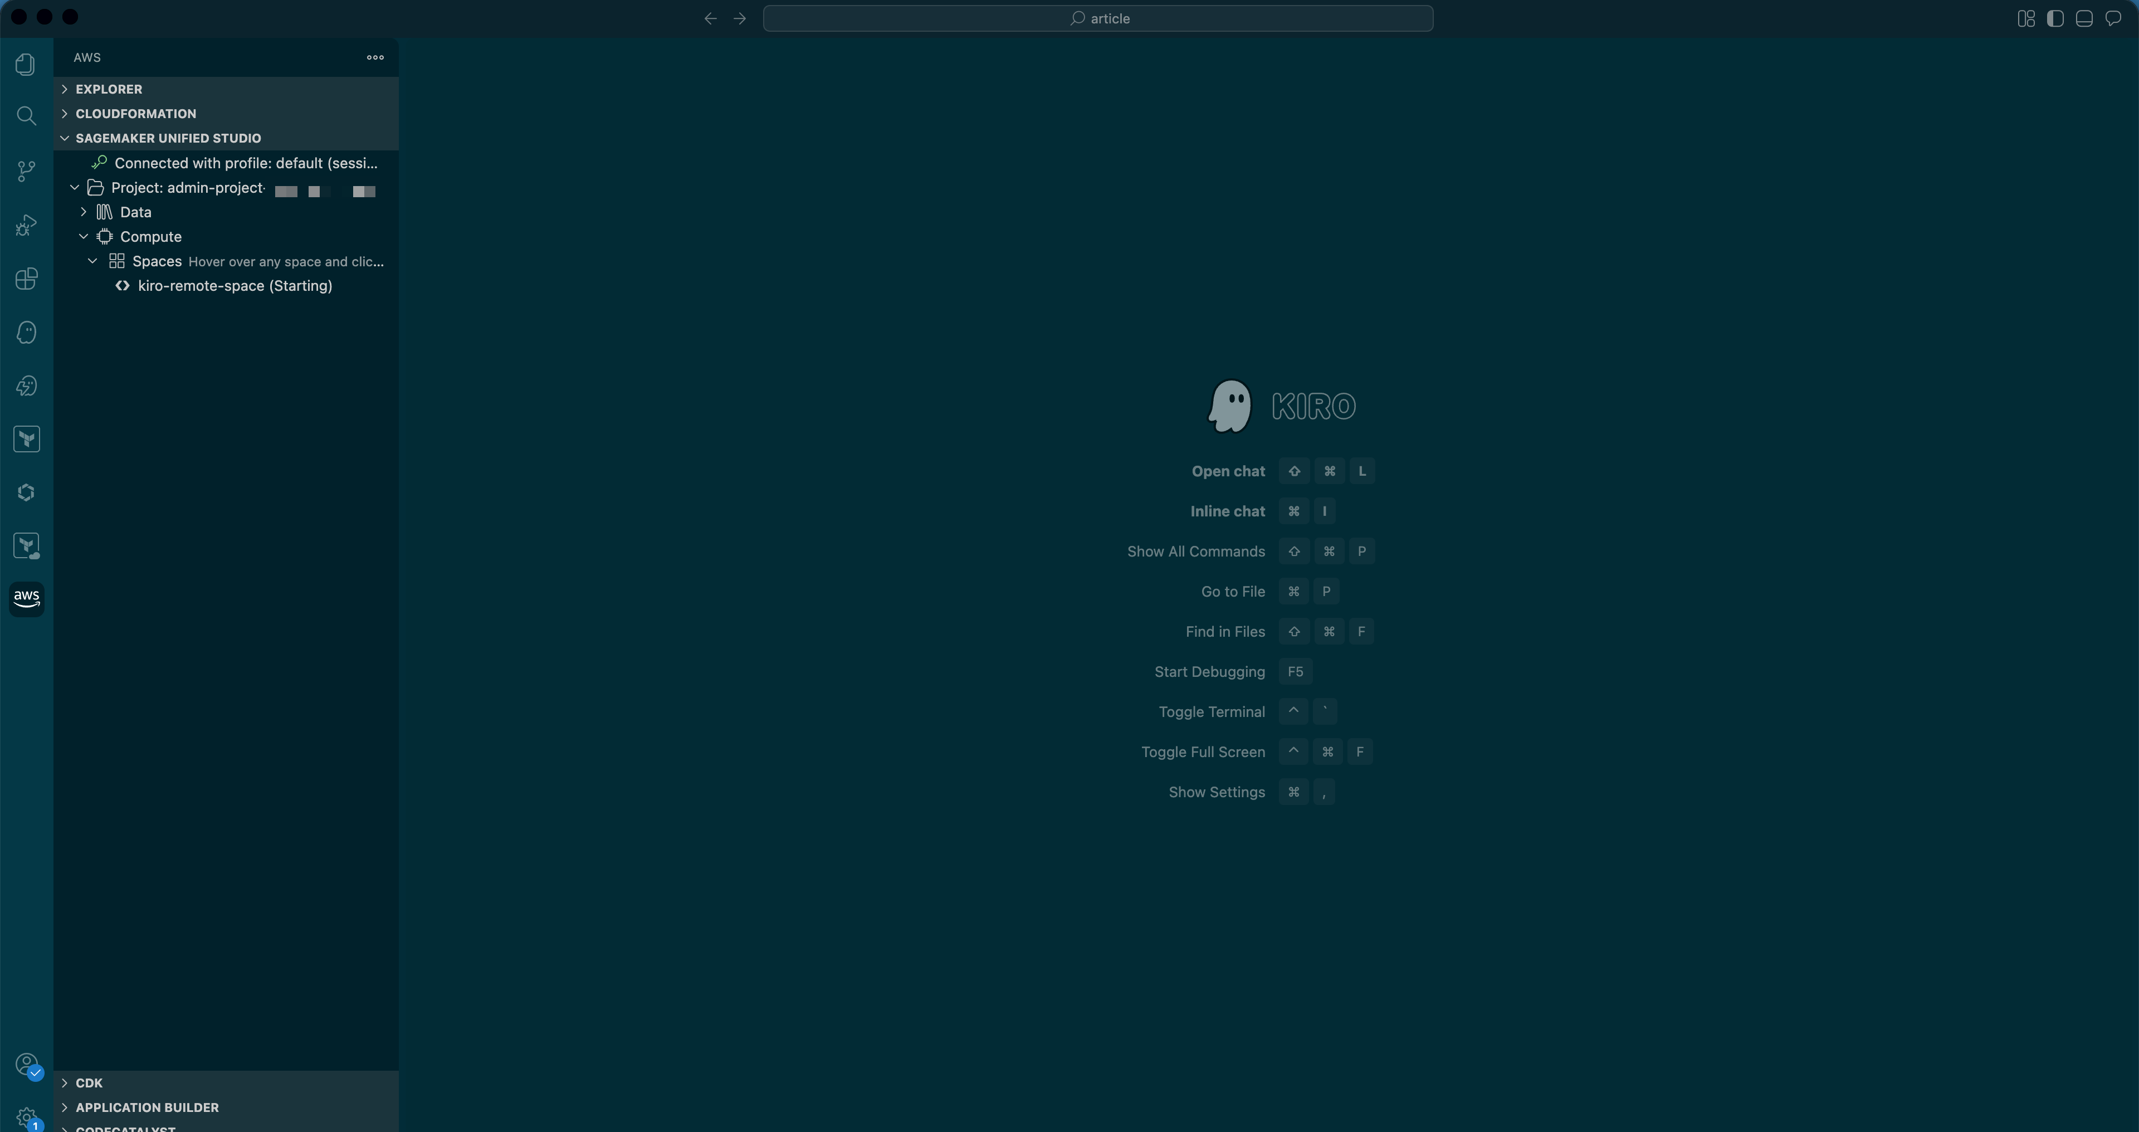Open the hexagonal ring icon in the activity bar

(x=26, y=492)
